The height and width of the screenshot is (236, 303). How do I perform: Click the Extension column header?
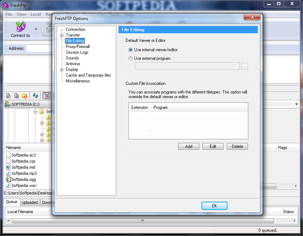click(x=140, y=107)
